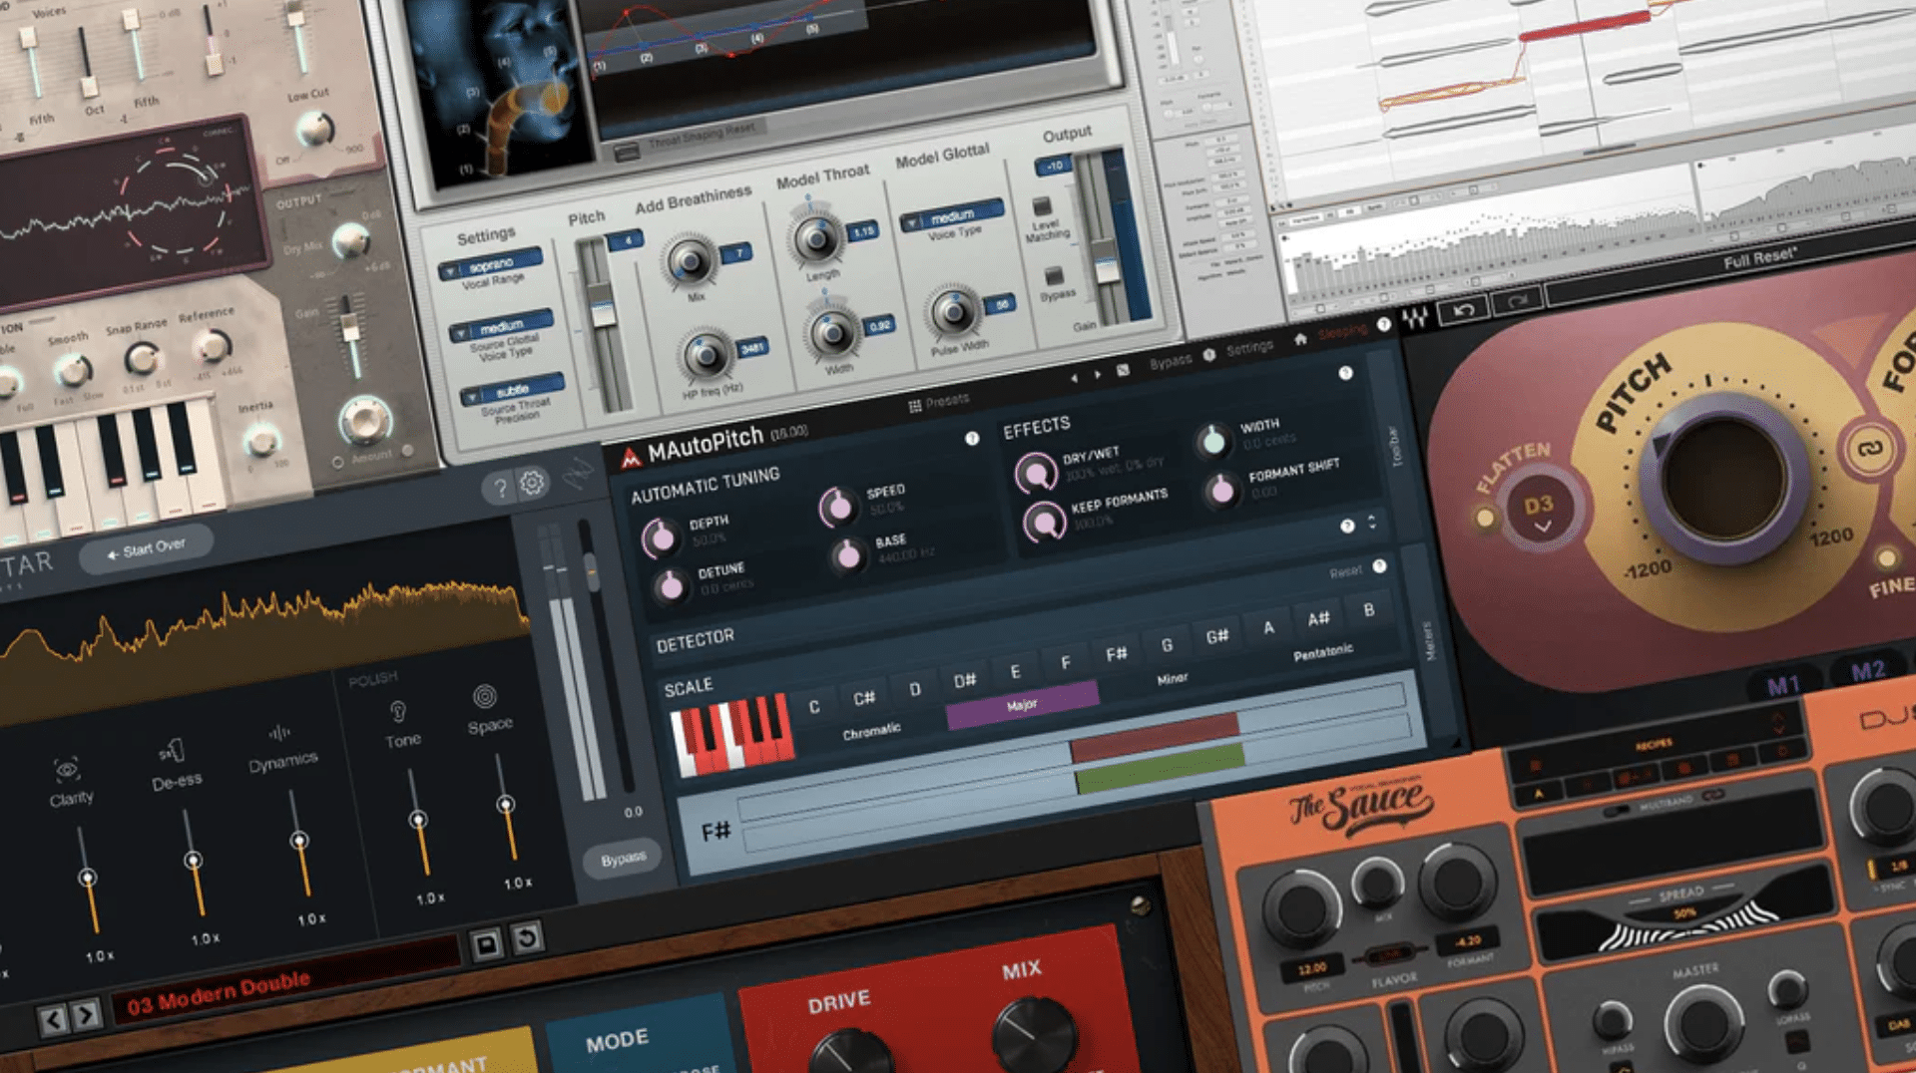Open the subtle Source Throat Precision dropdown
This screenshot has width=1916, height=1073.
tap(511, 390)
